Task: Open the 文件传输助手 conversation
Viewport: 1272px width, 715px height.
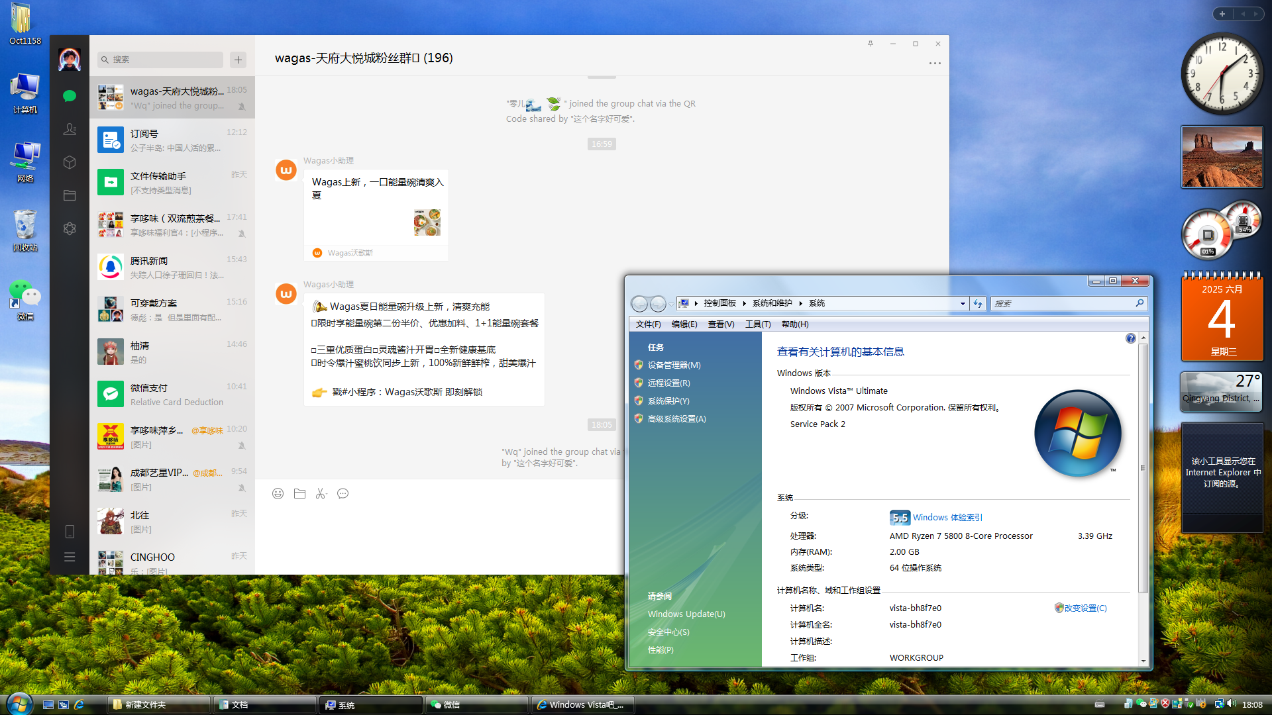Action: 172,183
